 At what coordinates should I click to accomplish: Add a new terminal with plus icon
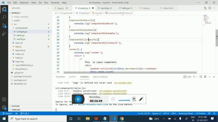click(194, 77)
